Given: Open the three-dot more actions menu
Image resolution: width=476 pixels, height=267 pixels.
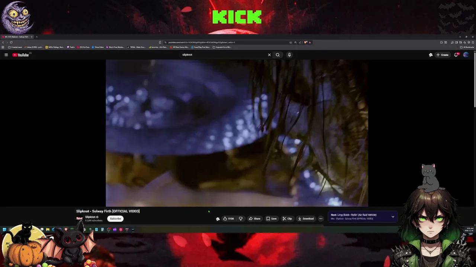Looking at the screenshot, I should (x=321, y=218).
